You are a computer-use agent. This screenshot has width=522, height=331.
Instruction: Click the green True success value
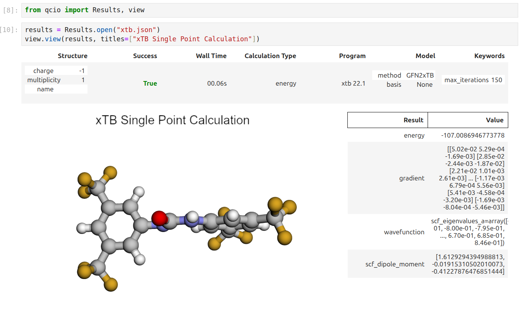click(150, 83)
